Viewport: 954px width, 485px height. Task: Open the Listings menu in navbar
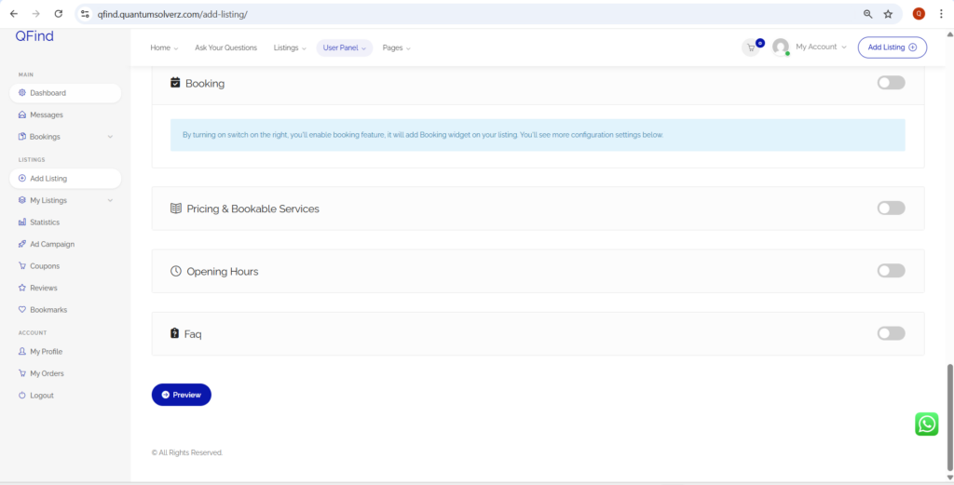pos(289,47)
